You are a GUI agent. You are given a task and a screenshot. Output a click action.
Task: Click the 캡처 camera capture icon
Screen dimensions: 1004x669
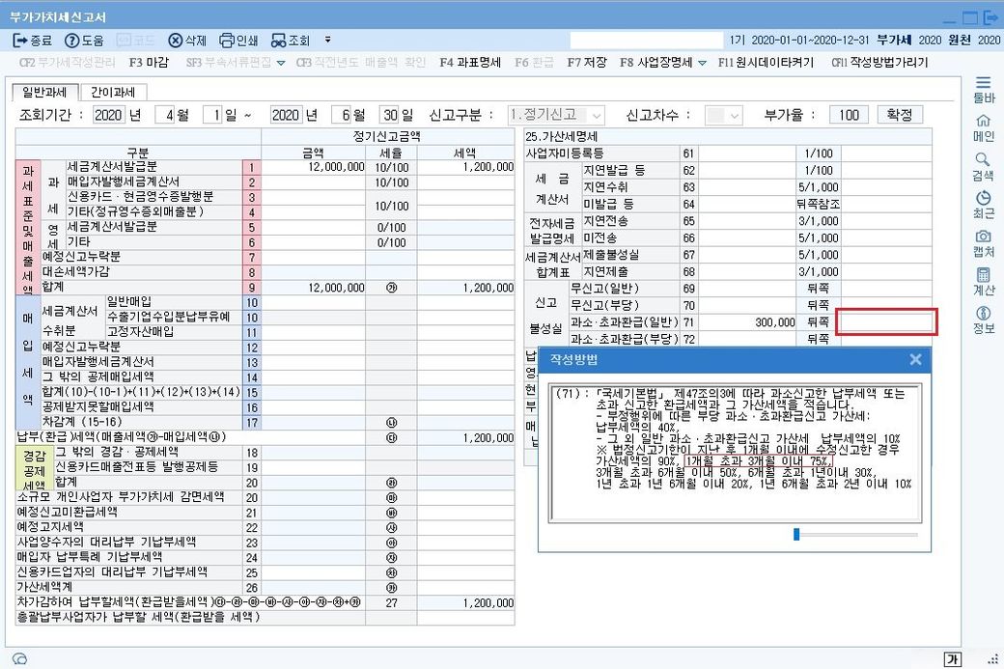point(983,237)
